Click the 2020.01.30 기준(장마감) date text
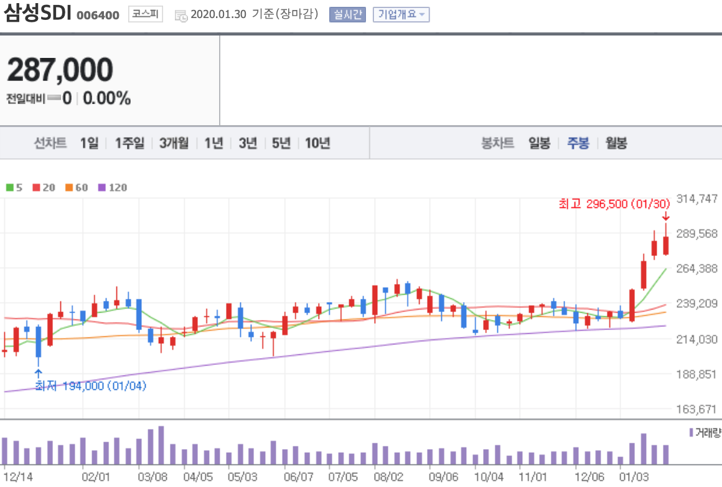The image size is (722, 487). [x=254, y=14]
